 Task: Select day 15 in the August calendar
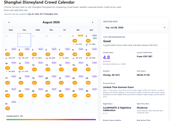(x=78, y=67)
